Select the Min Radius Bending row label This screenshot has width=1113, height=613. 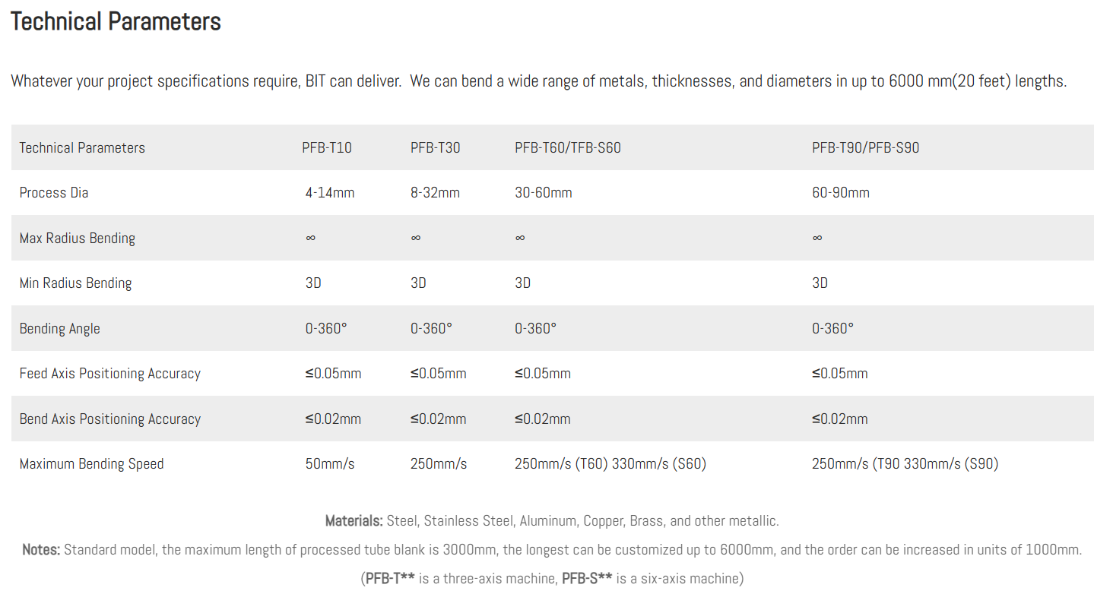click(75, 283)
